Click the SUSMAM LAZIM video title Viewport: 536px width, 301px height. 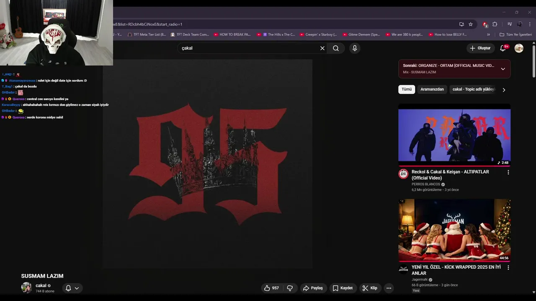42,276
